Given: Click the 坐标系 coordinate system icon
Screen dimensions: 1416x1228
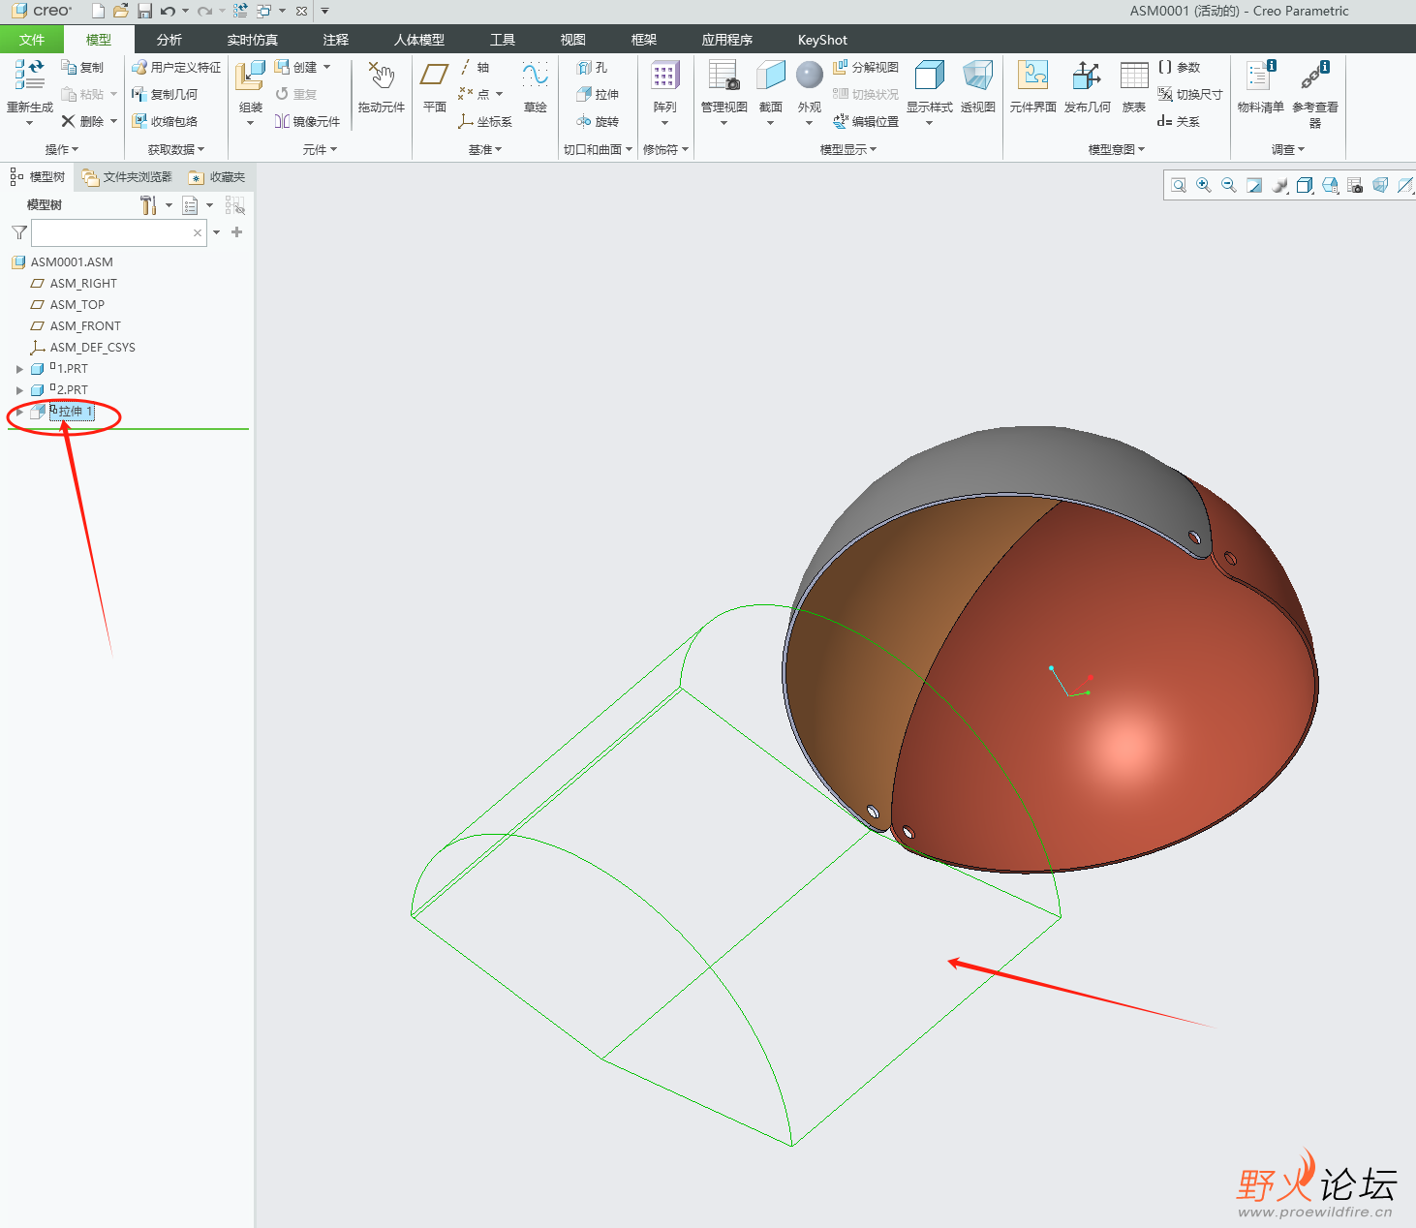Looking at the screenshot, I should pos(466,121).
